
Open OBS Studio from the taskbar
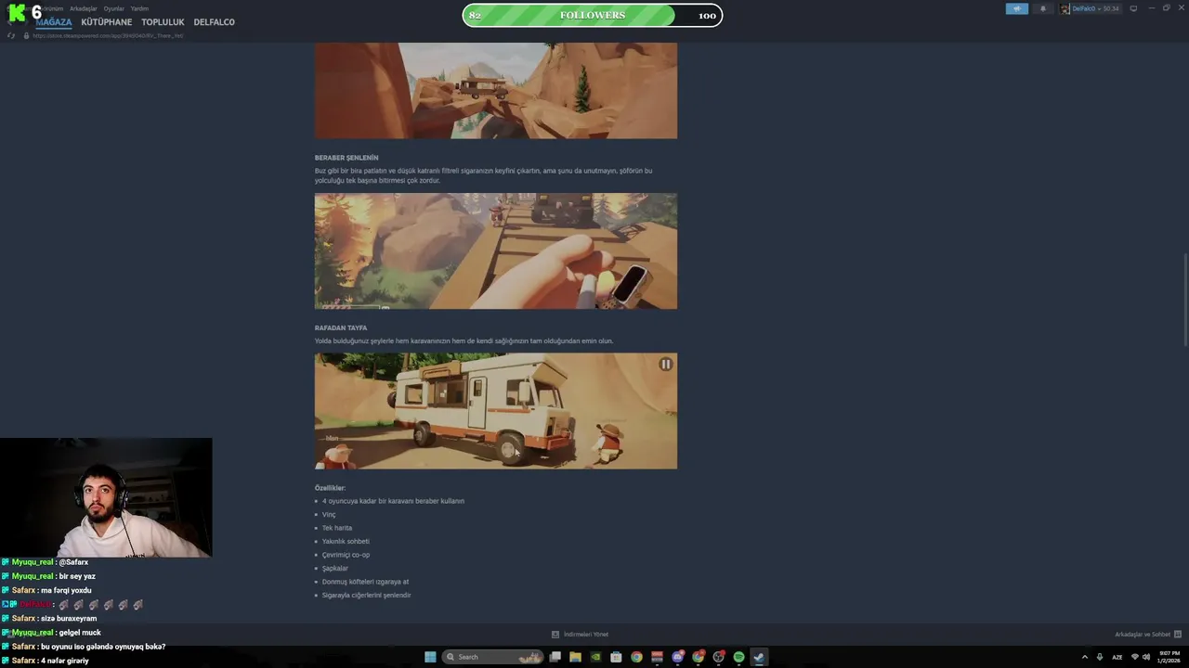(718, 657)
